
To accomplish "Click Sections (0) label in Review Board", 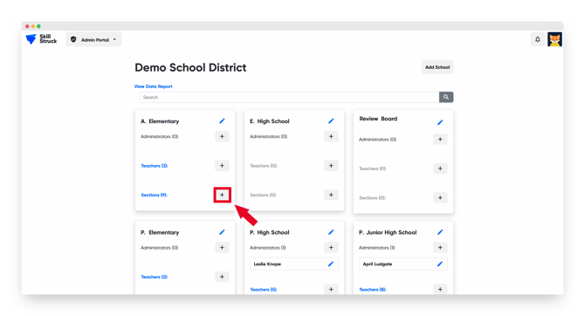I will pos(372,198).
